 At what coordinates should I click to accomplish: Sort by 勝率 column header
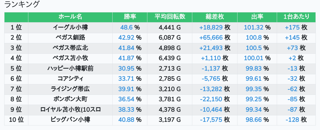(x=130, y=17)
